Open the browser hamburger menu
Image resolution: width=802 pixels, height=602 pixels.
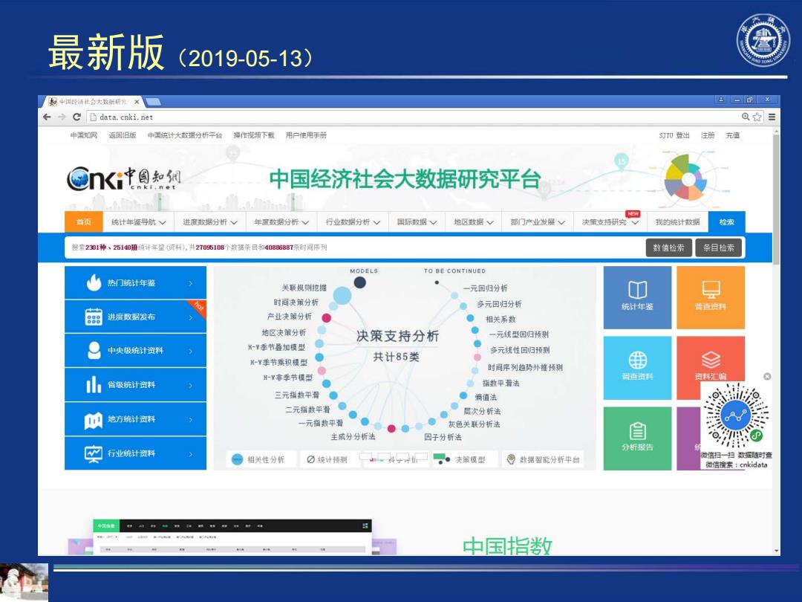point(772,117)
